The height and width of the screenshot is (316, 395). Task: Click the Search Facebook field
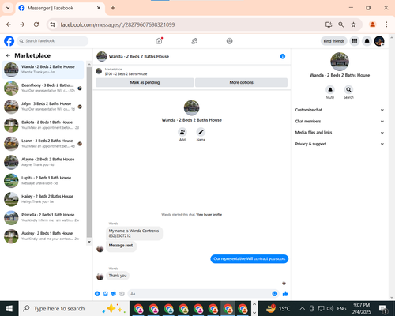click(x=53, y=41)
